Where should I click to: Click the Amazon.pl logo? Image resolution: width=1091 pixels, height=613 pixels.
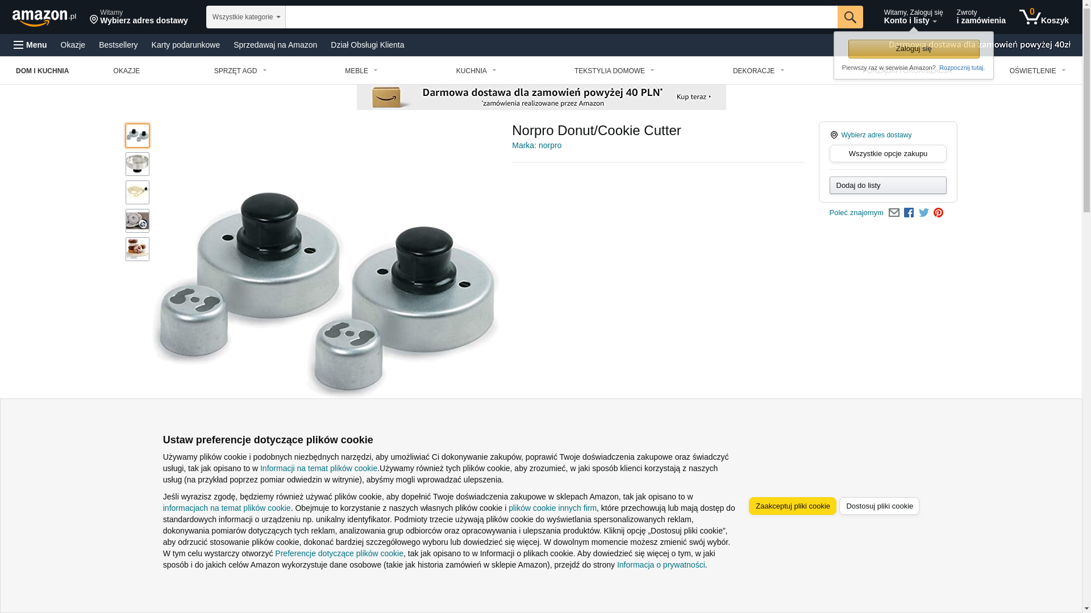[44, 18]
